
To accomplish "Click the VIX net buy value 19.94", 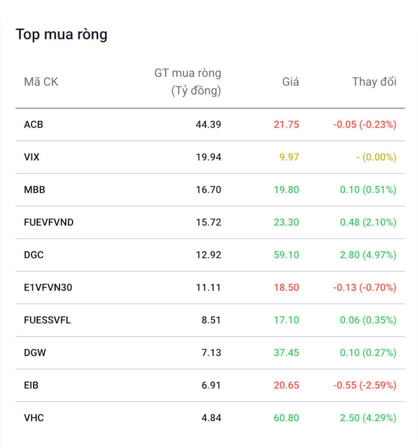I will pos(208,157).
